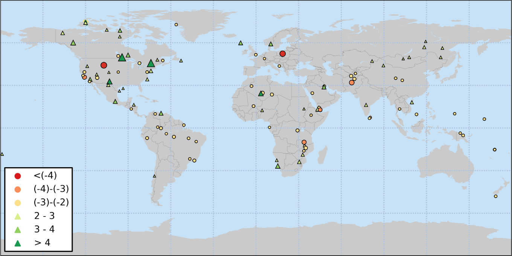The image size is (512, 256).
Task: Click the small triangle at far left map edge
Action: tap(2, 154)
